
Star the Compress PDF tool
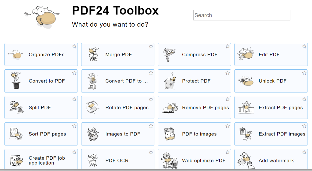click(228, 46)
